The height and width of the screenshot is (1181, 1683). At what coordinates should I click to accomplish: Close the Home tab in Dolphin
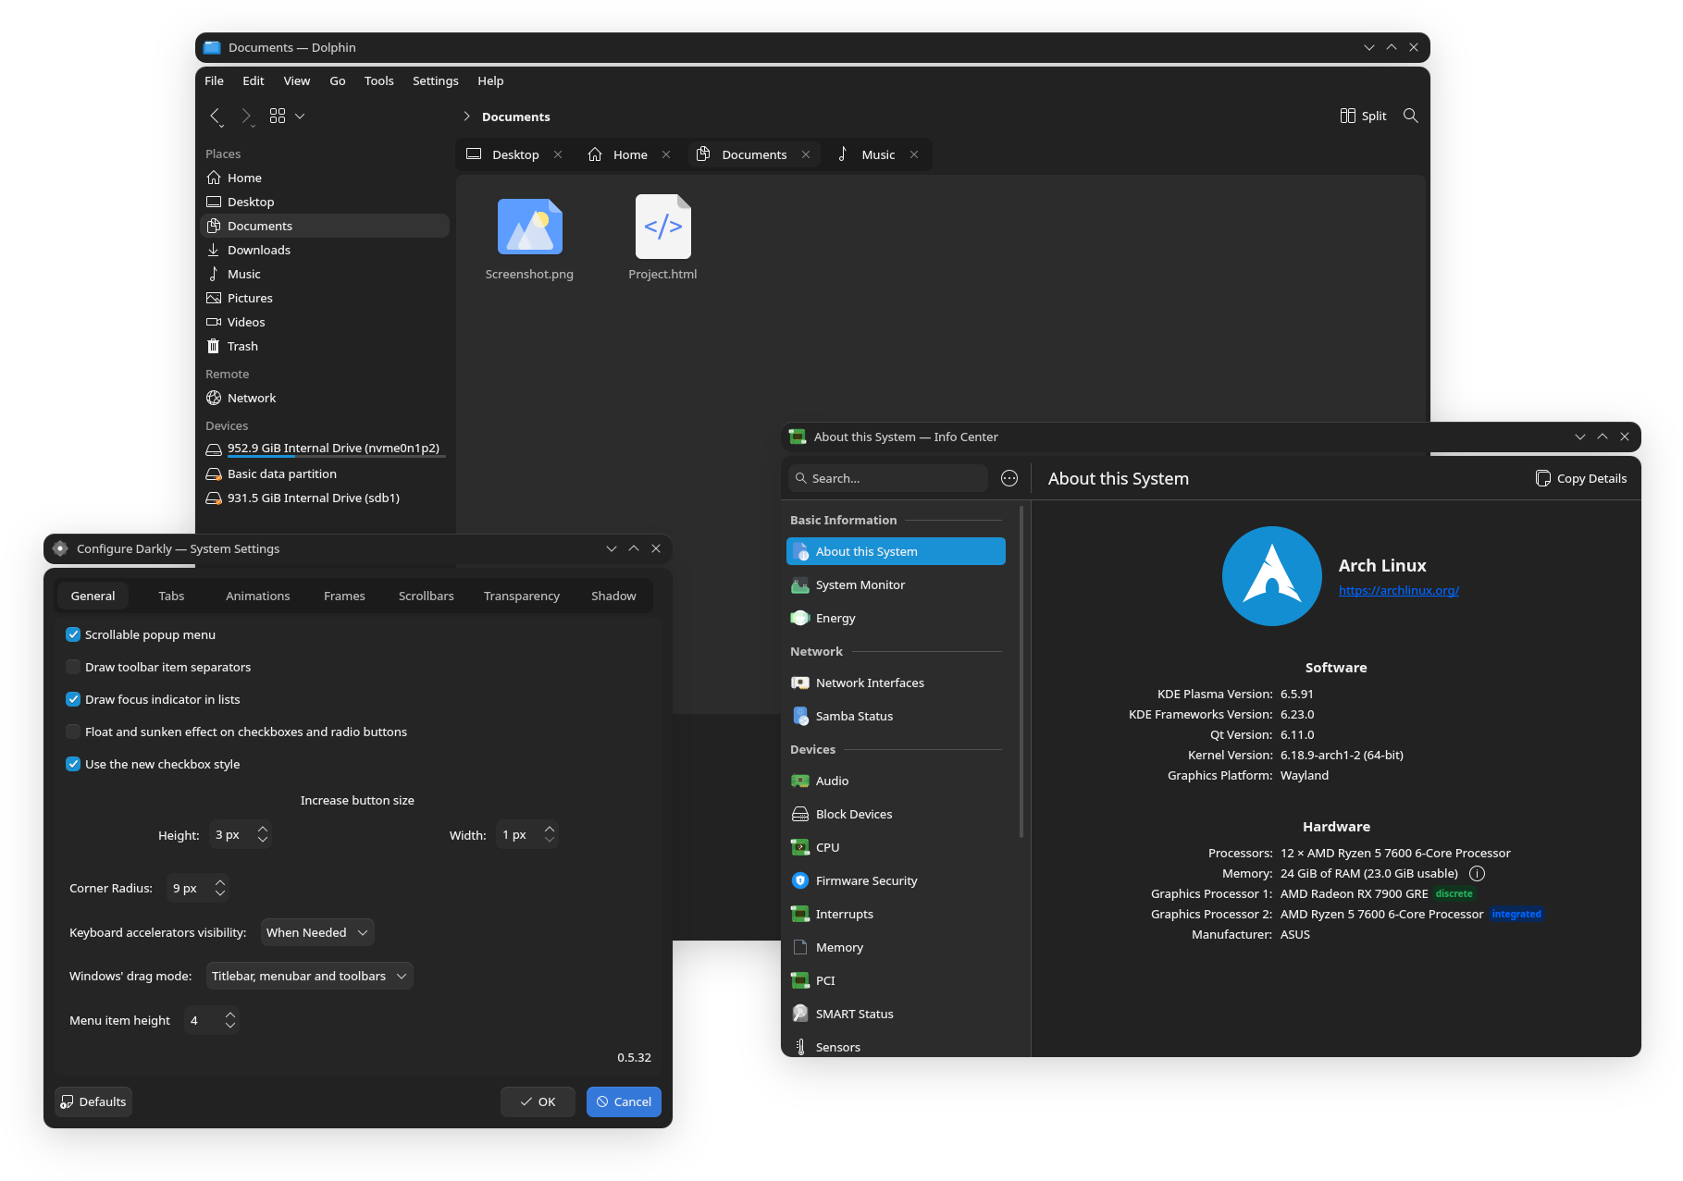[666, 154]
